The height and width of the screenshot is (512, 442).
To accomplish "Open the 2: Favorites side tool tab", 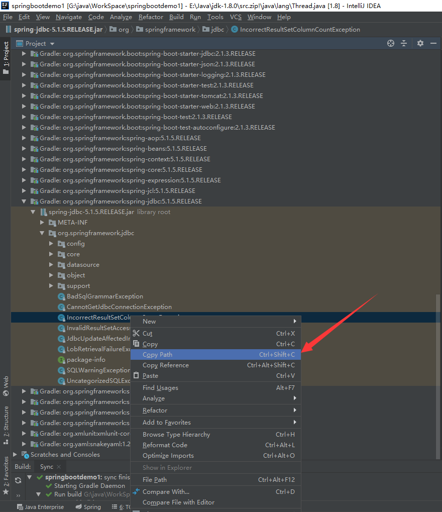I will [x=6, y=475].
